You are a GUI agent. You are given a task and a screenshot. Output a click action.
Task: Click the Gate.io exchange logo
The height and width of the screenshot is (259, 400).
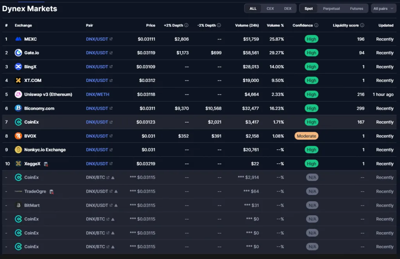click(x=18, y=53)
